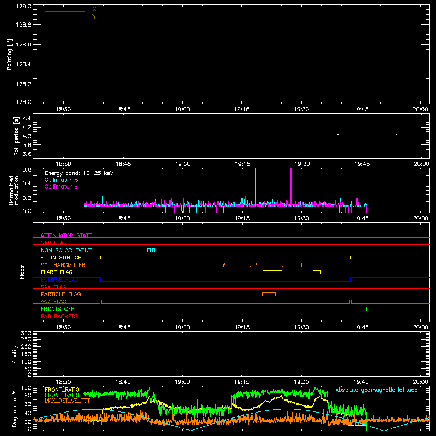
Task: Click the 18:30 label under Pointing plot
Action: point(63,110)
